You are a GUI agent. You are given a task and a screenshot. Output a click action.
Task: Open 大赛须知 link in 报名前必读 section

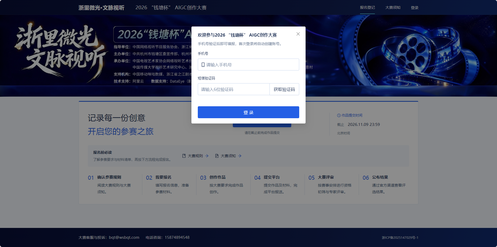click(228, 156)
